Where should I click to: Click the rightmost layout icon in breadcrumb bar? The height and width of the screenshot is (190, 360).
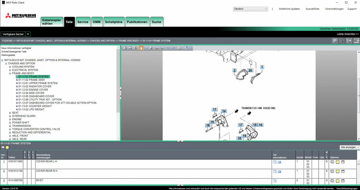pyautogui.click(x=357, y=40)
